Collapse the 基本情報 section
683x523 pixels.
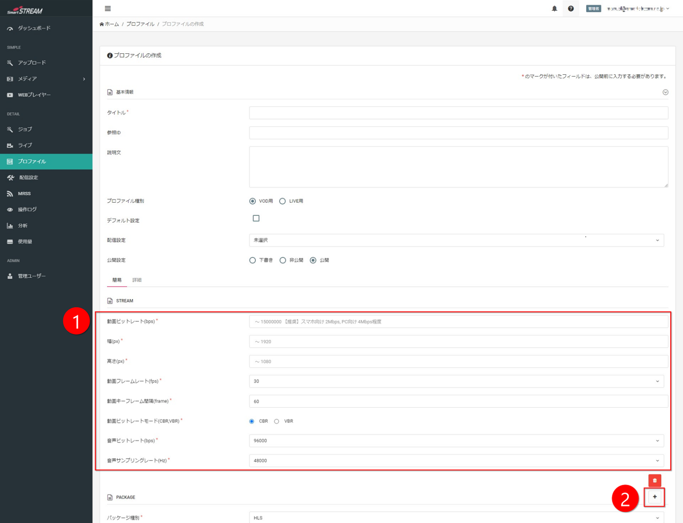(x=665, y=92)
